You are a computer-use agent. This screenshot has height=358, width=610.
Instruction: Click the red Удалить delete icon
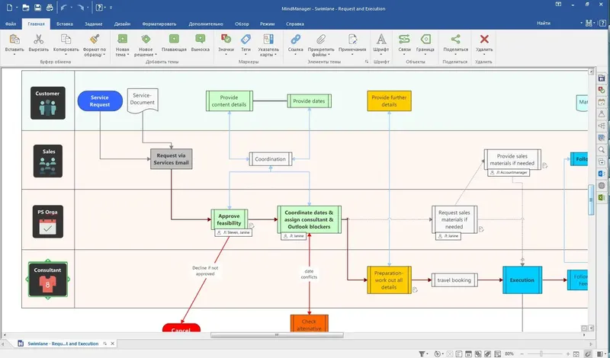click(484, 39)
